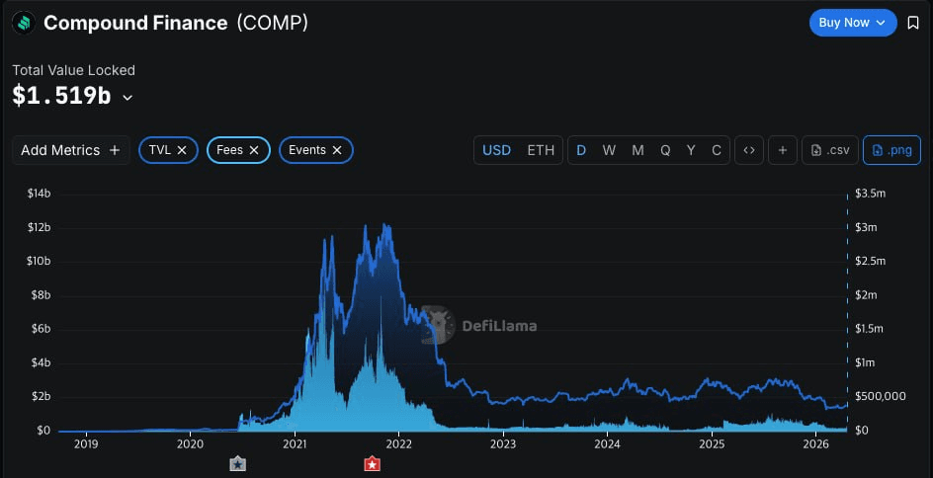Screen dimensions: 933x478
Task: Click the 2023 x-axis label
Action: (x=503, y=443)
